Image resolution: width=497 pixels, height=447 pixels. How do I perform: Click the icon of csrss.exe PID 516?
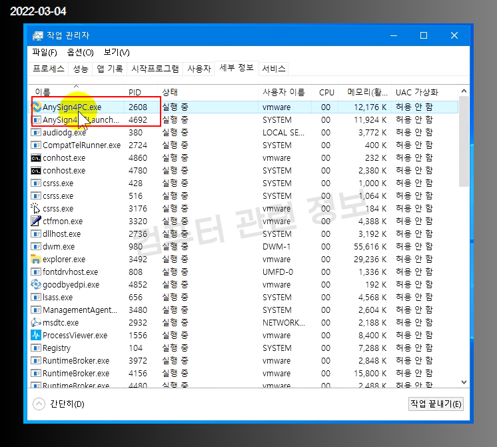[x=36, y=196]
